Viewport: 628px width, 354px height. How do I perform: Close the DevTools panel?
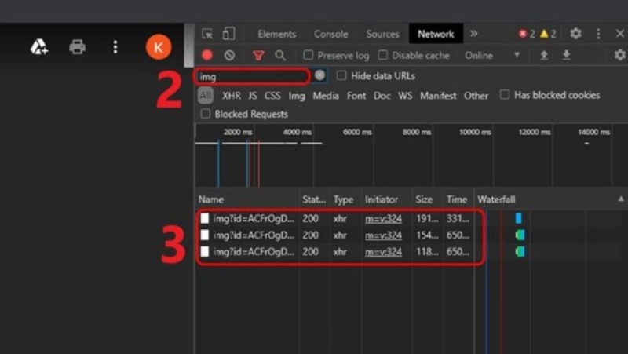point(620,34)
